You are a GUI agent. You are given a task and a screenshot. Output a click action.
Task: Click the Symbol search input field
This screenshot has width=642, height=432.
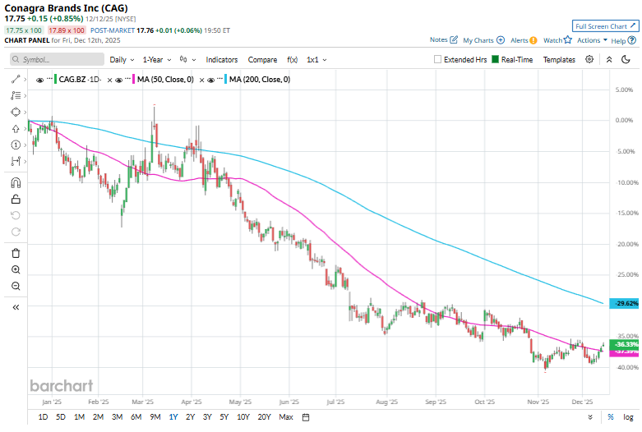pos(57,59)
